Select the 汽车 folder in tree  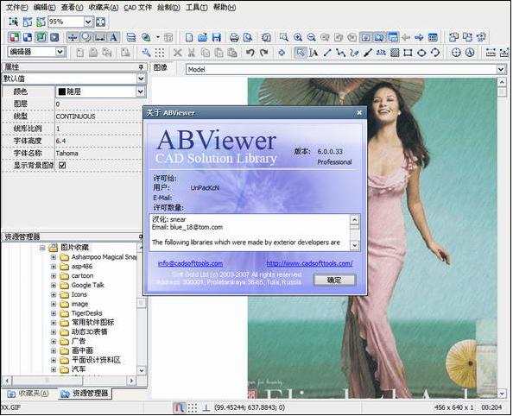pos(79,369)
